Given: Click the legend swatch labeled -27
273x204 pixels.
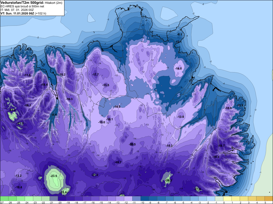Looking at the screenshot, I should [4, 199].
